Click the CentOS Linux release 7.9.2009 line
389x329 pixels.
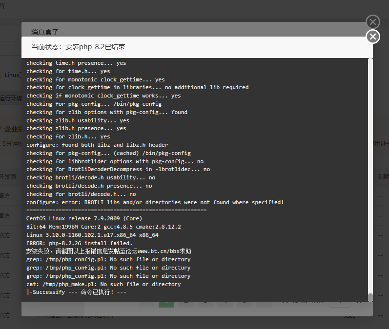pyautogui.click(x=84, y=218)
